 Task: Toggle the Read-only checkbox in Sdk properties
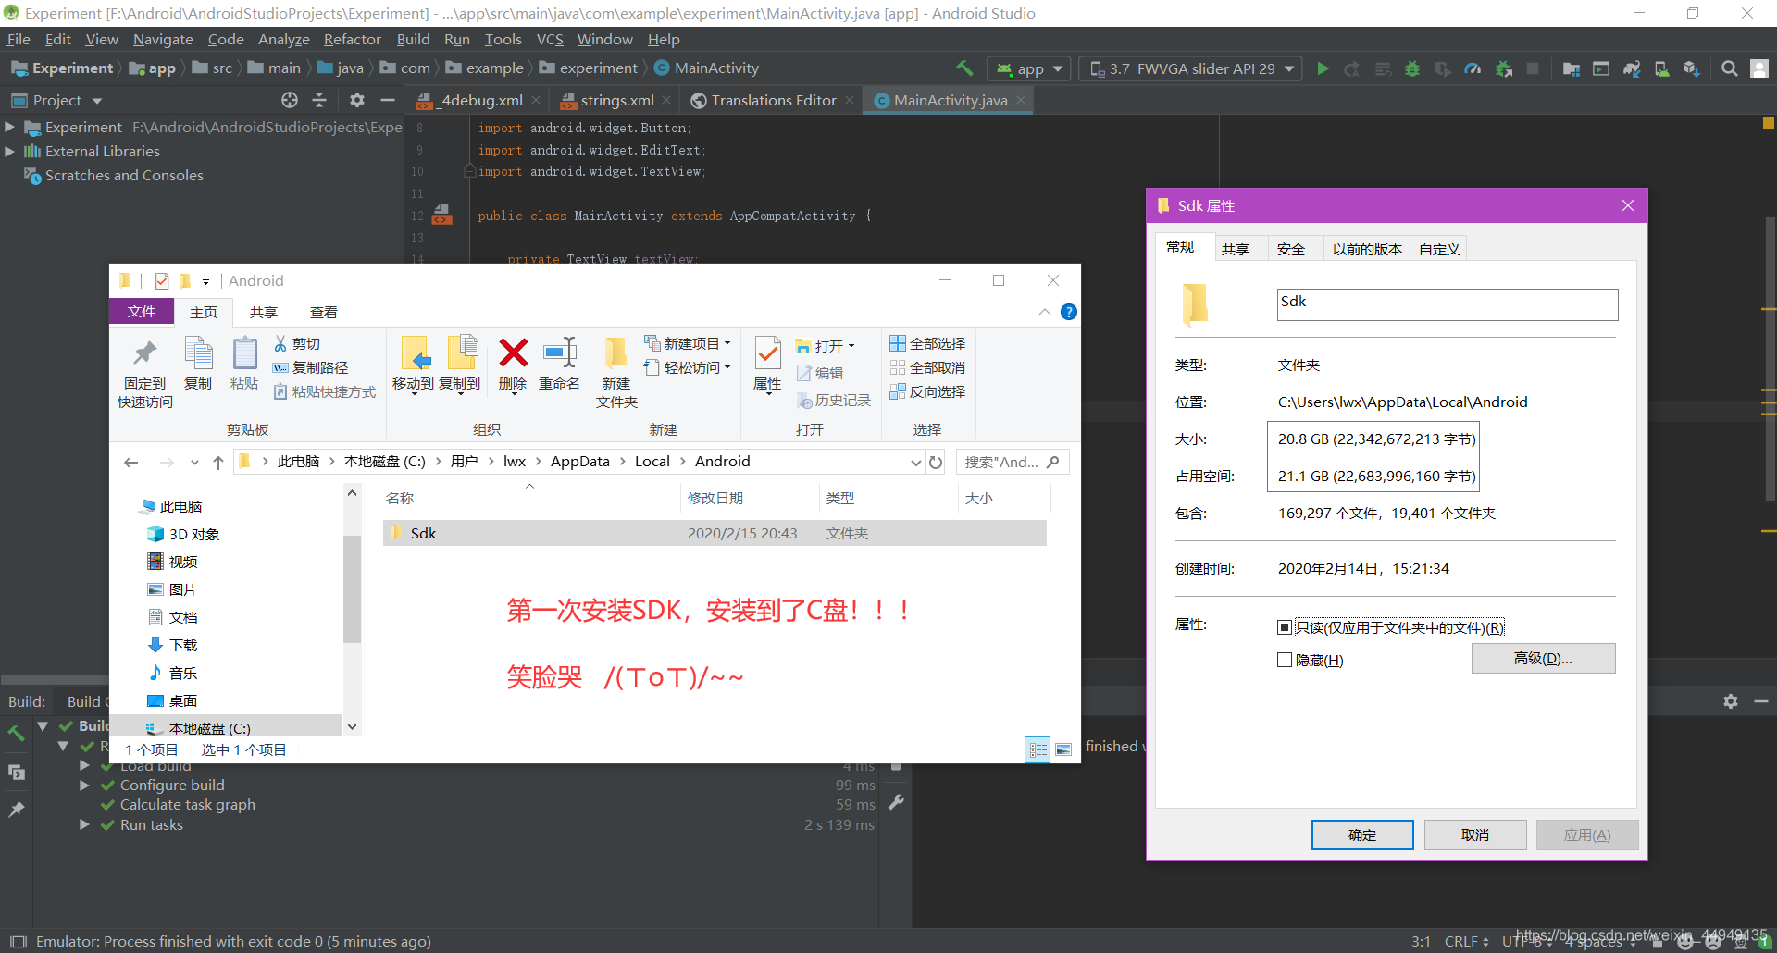point(1284,627)
